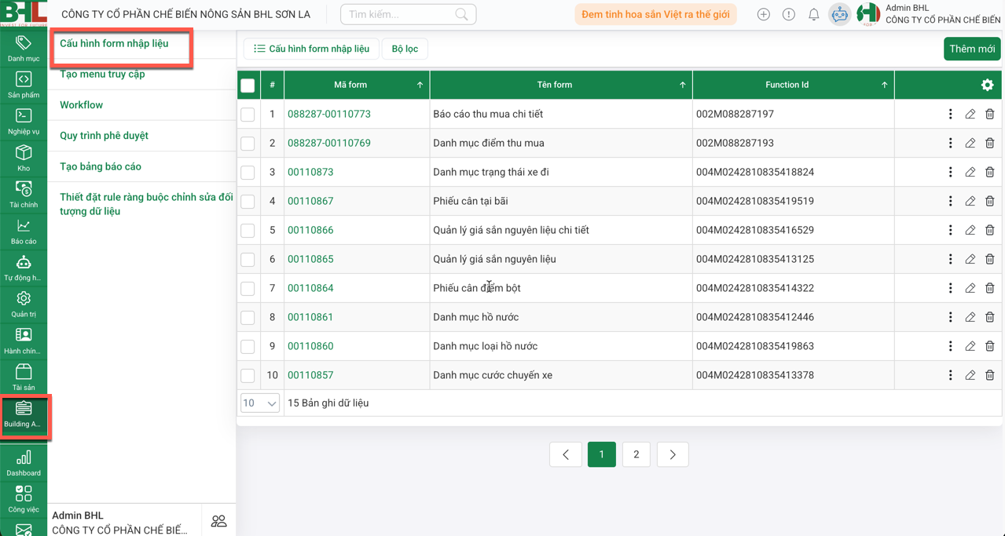
Task: Select checkbox for form 00110865
Action: 248,259
